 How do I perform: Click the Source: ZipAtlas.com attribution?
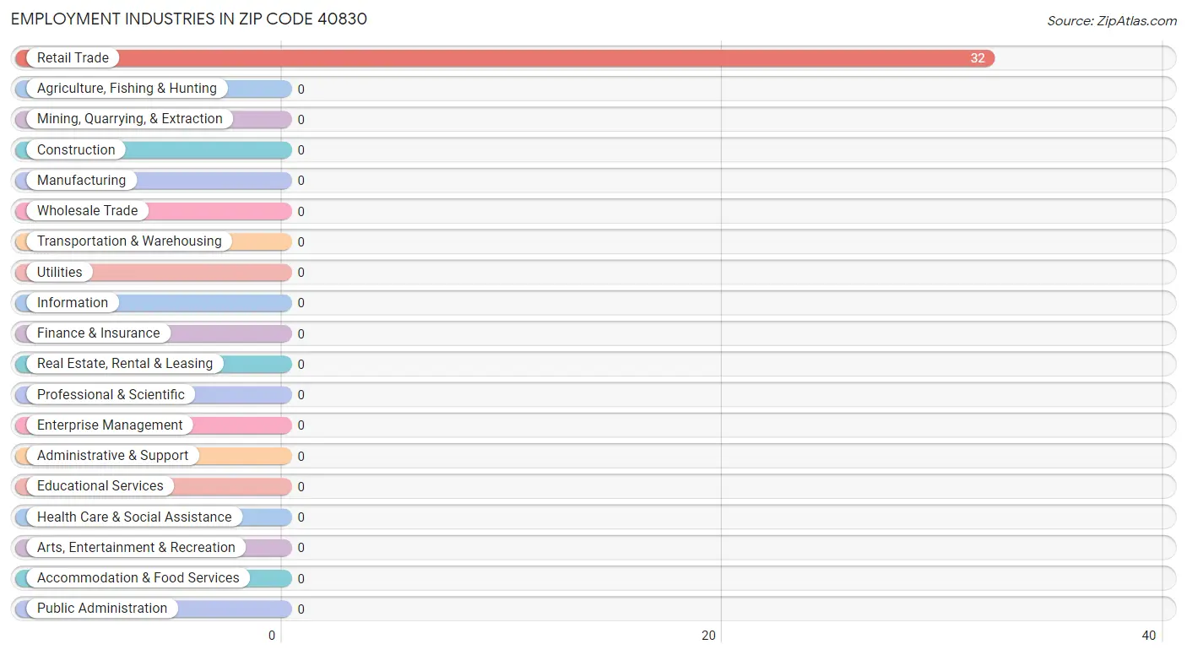coord(1112,21)
